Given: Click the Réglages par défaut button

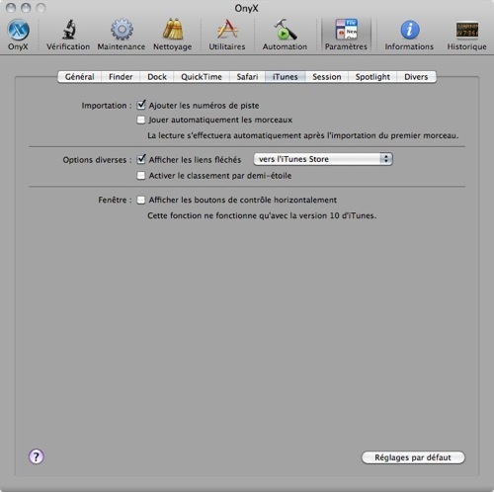Looking at the screenshot, I should [x=413, y=457].
